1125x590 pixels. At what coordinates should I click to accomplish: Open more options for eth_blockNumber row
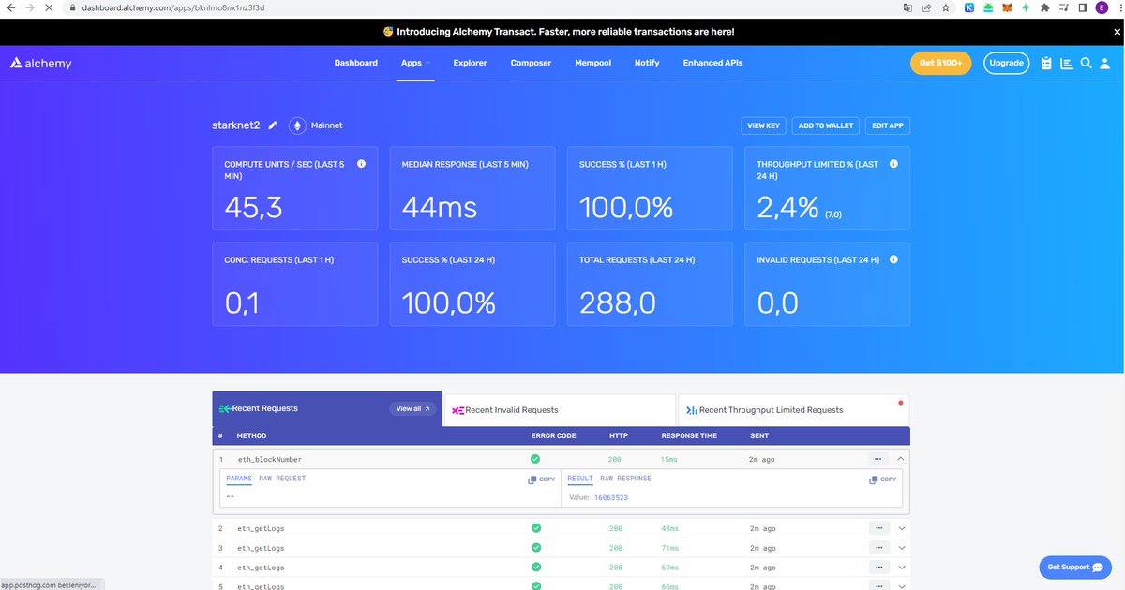[x=877, y=459]
